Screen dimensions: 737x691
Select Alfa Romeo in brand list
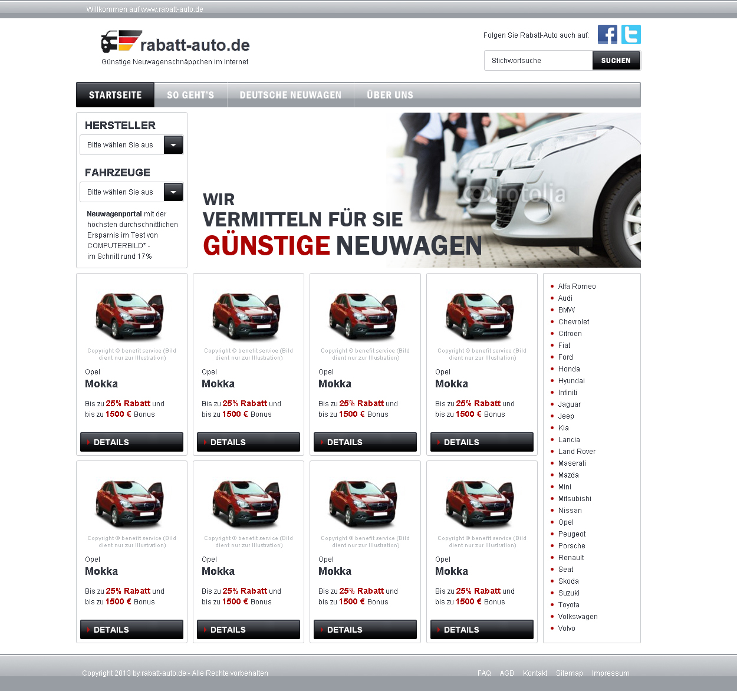577,287
